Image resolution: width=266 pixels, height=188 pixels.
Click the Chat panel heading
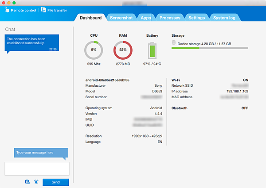pyautogui.click(x=10, y=29)
